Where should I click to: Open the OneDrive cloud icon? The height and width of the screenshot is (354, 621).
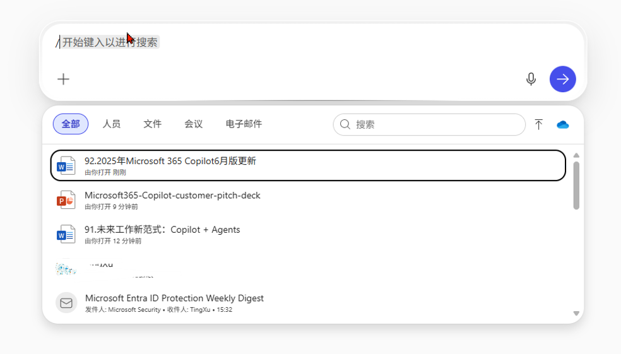563,125
